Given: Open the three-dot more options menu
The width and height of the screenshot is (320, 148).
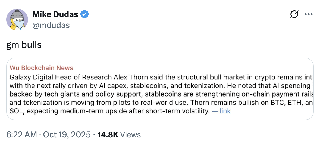Looking at the screenshot, I should [309, 14].
